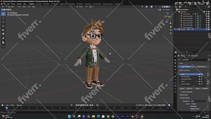Open the Output properties tab
The width and height of the screenshot is (211, 119).
(175, 63)
